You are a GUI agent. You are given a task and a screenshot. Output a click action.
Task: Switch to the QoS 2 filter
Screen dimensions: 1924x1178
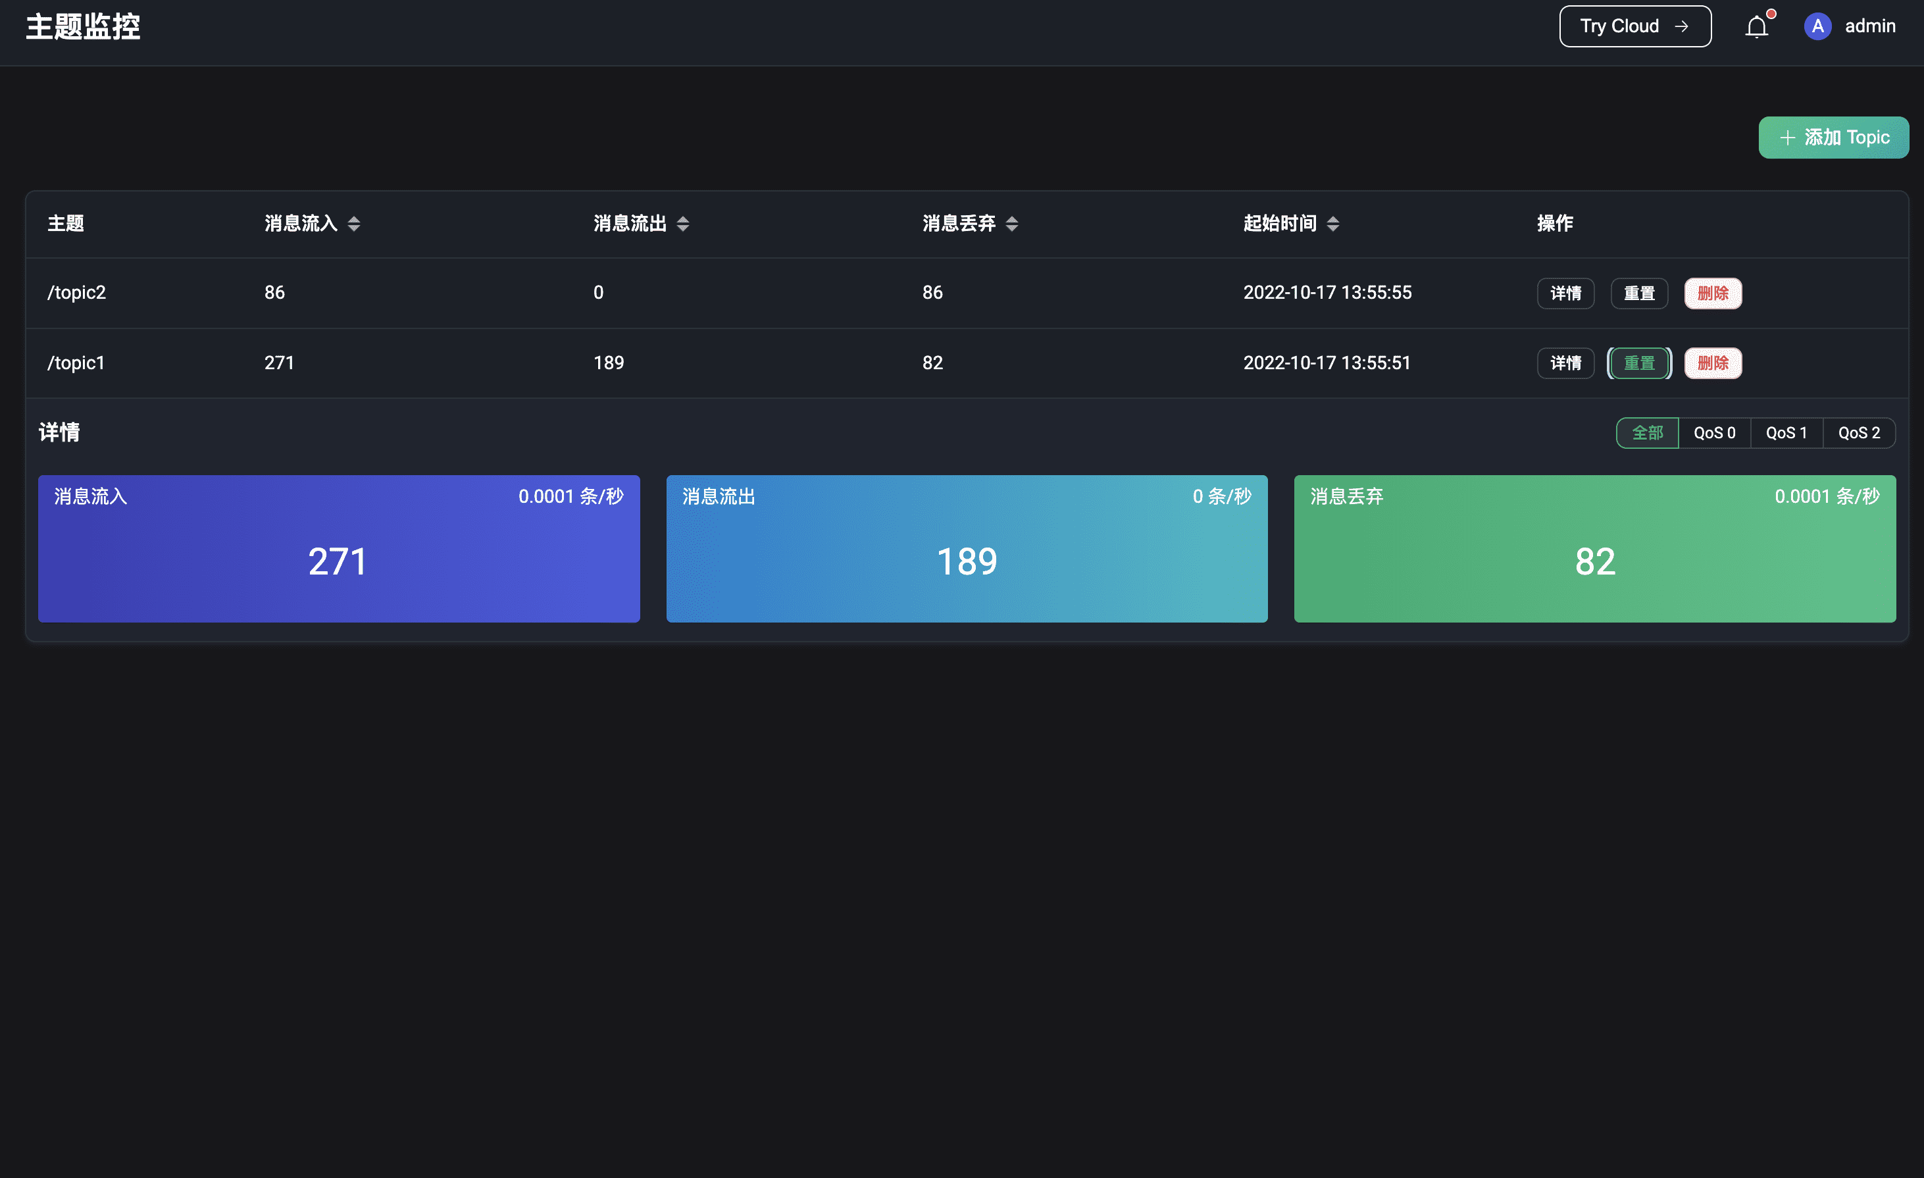point(1858,433)
